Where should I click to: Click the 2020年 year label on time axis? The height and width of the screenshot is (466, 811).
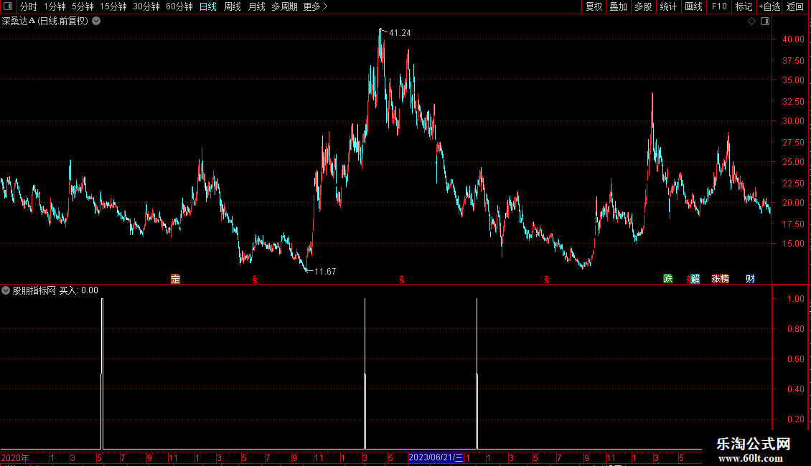click(x=15, y=457)
